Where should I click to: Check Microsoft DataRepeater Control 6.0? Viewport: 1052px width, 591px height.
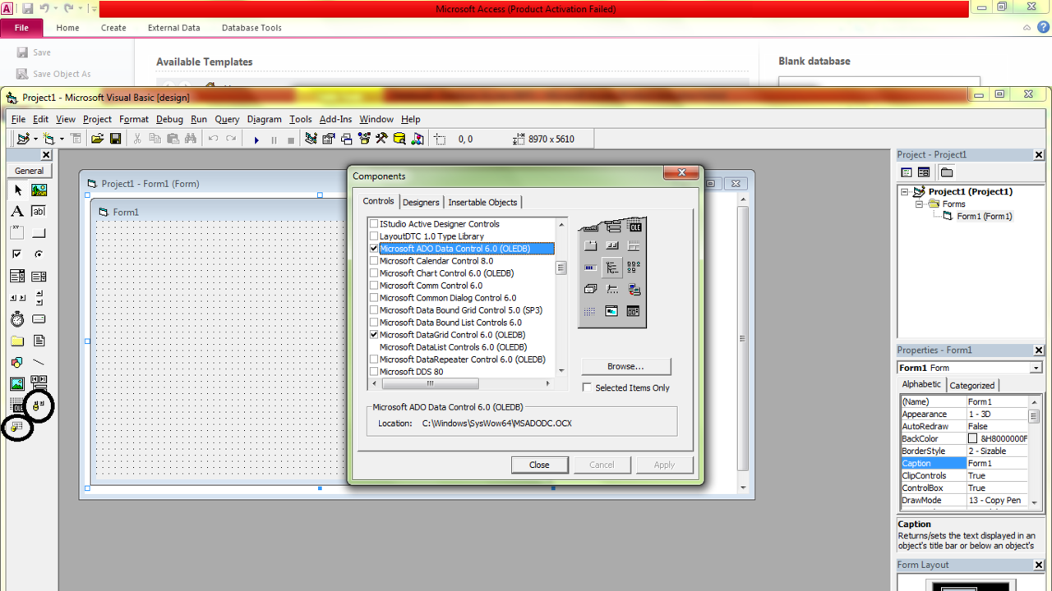[x=374, y=360]
